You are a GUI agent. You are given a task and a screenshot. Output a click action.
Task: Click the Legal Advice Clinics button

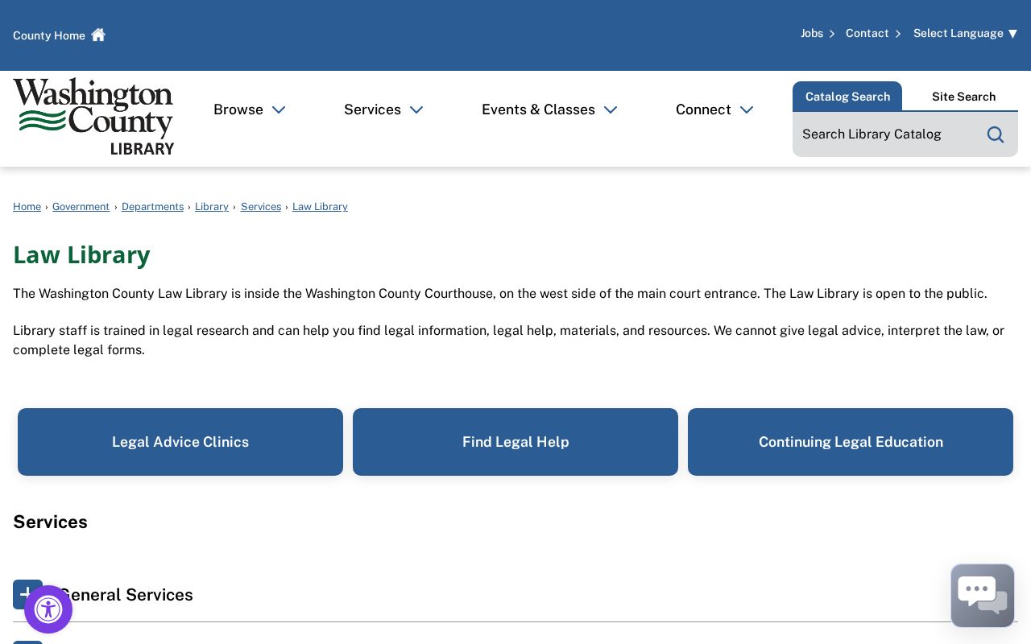pyautogui.click(x=180, y=442)
